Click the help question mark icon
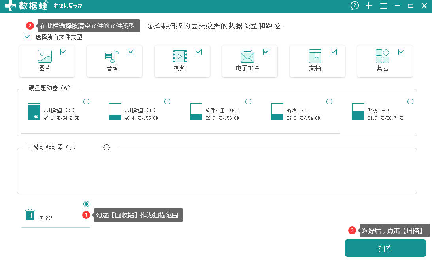This screenshot has width=432, height=264. (x=355, y=6)
